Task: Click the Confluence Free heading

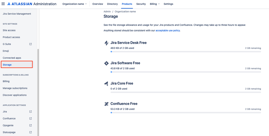Action: 124,104
